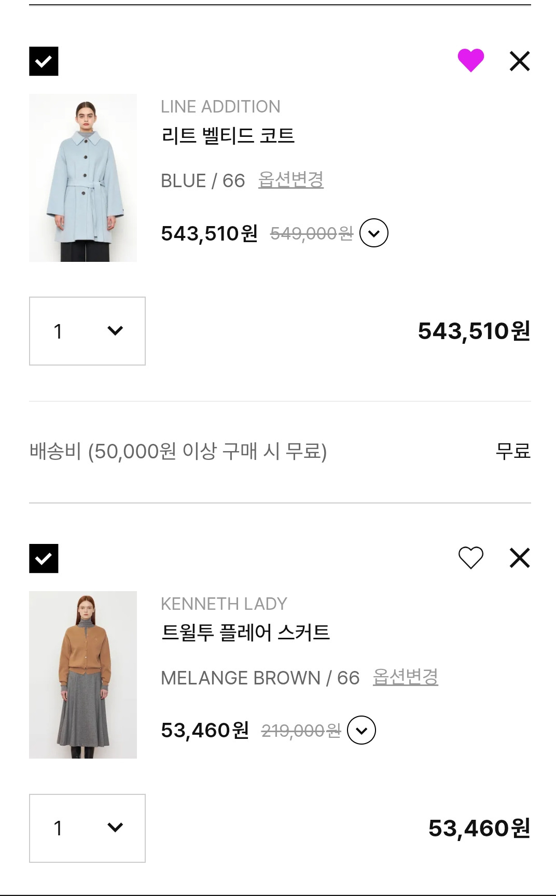This screenshot has height=896, width=556.
Task: Add the flare skirt to wishlist (heart outline)
Action: (470, 558)
